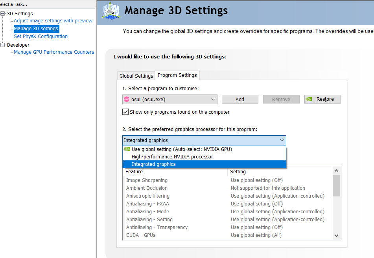Toggle Show only programs found checkbox
The height and width of the screenshot is (258, 374).
pos(125,112)
